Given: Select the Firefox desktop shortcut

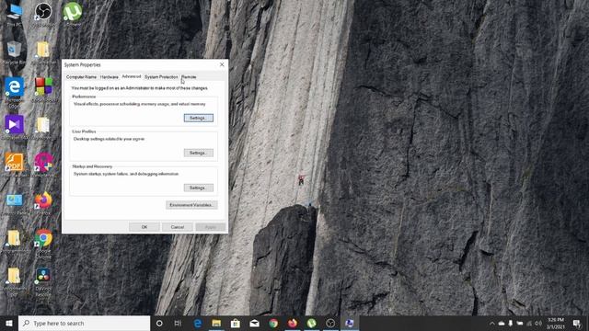Looking at the screenshot, I should (43, 203).
